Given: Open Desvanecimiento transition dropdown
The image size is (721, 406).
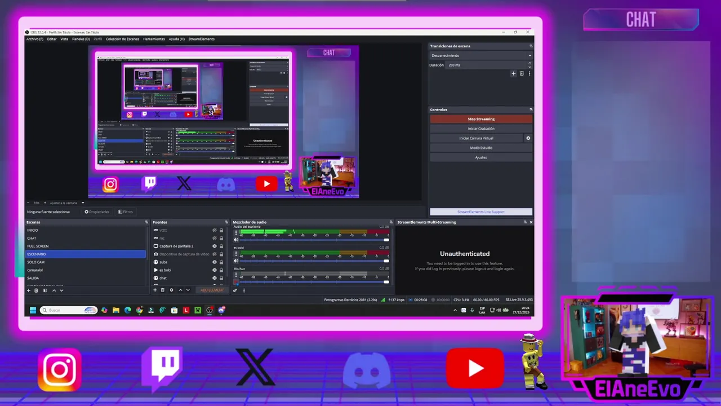Looking at the screenshot, I should pyautogui.click(x=481, y=55).
